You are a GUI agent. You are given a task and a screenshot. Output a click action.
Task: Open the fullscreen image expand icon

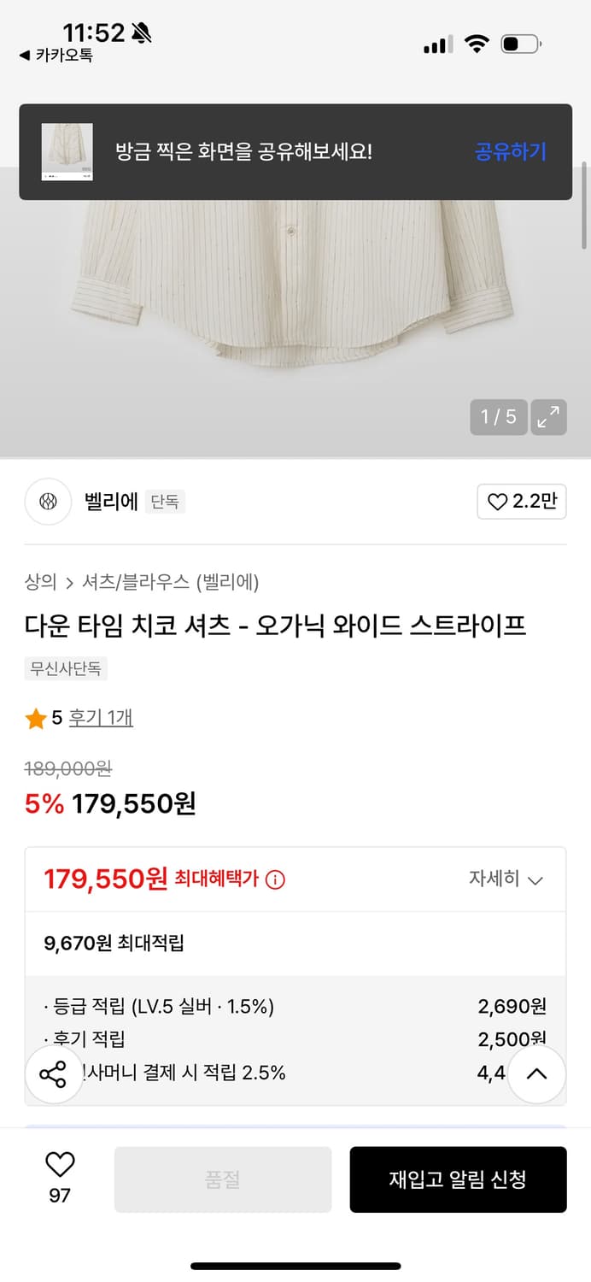pos(548,417)
